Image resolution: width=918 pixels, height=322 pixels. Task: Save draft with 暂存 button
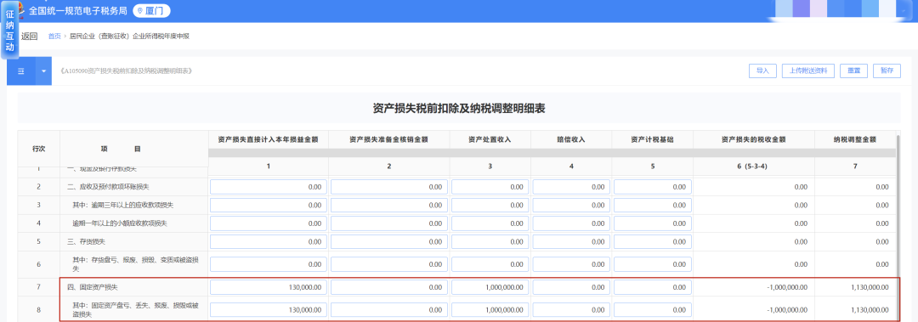pyautogui.click(x=887, y=71)
